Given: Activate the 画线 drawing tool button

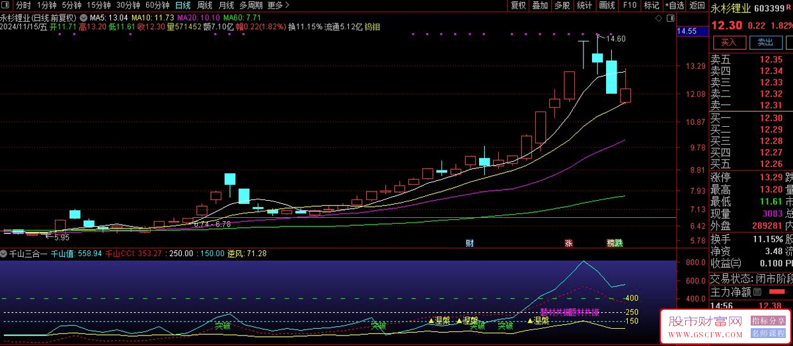Looking at the screenshot, I should (607, 5).
